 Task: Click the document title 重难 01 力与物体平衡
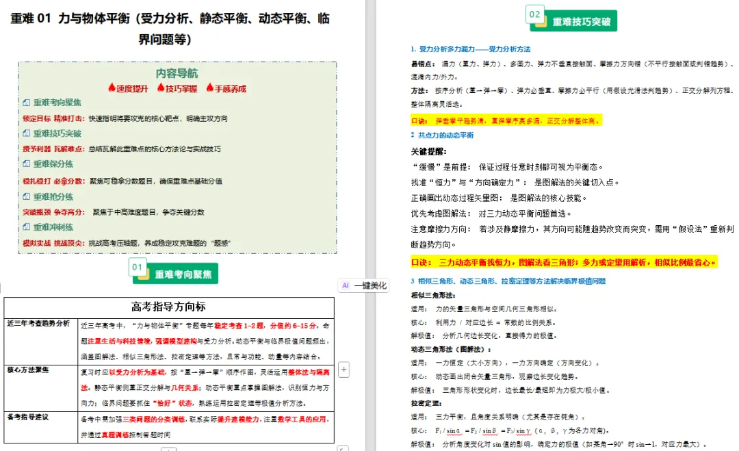click(170, 28)
